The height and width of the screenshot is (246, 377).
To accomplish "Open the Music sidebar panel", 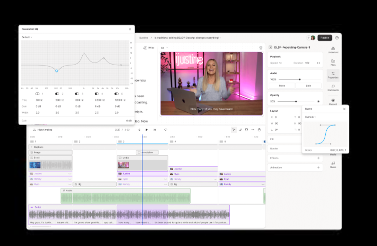I will pyautogui.click(x=333, y=165).
